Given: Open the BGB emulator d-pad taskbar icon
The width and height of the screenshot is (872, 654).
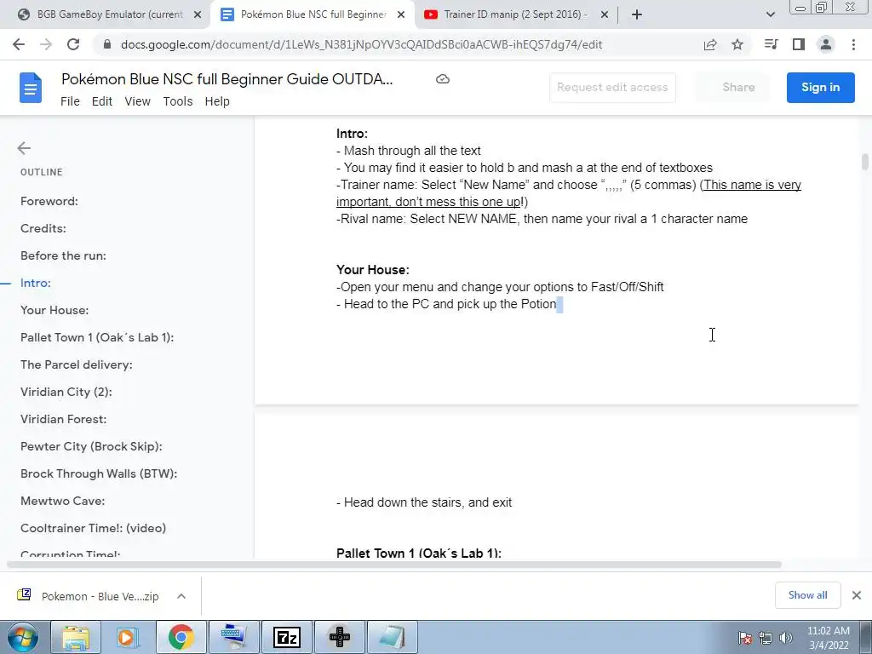Looking at the screenshot, I should pos(340,637).
